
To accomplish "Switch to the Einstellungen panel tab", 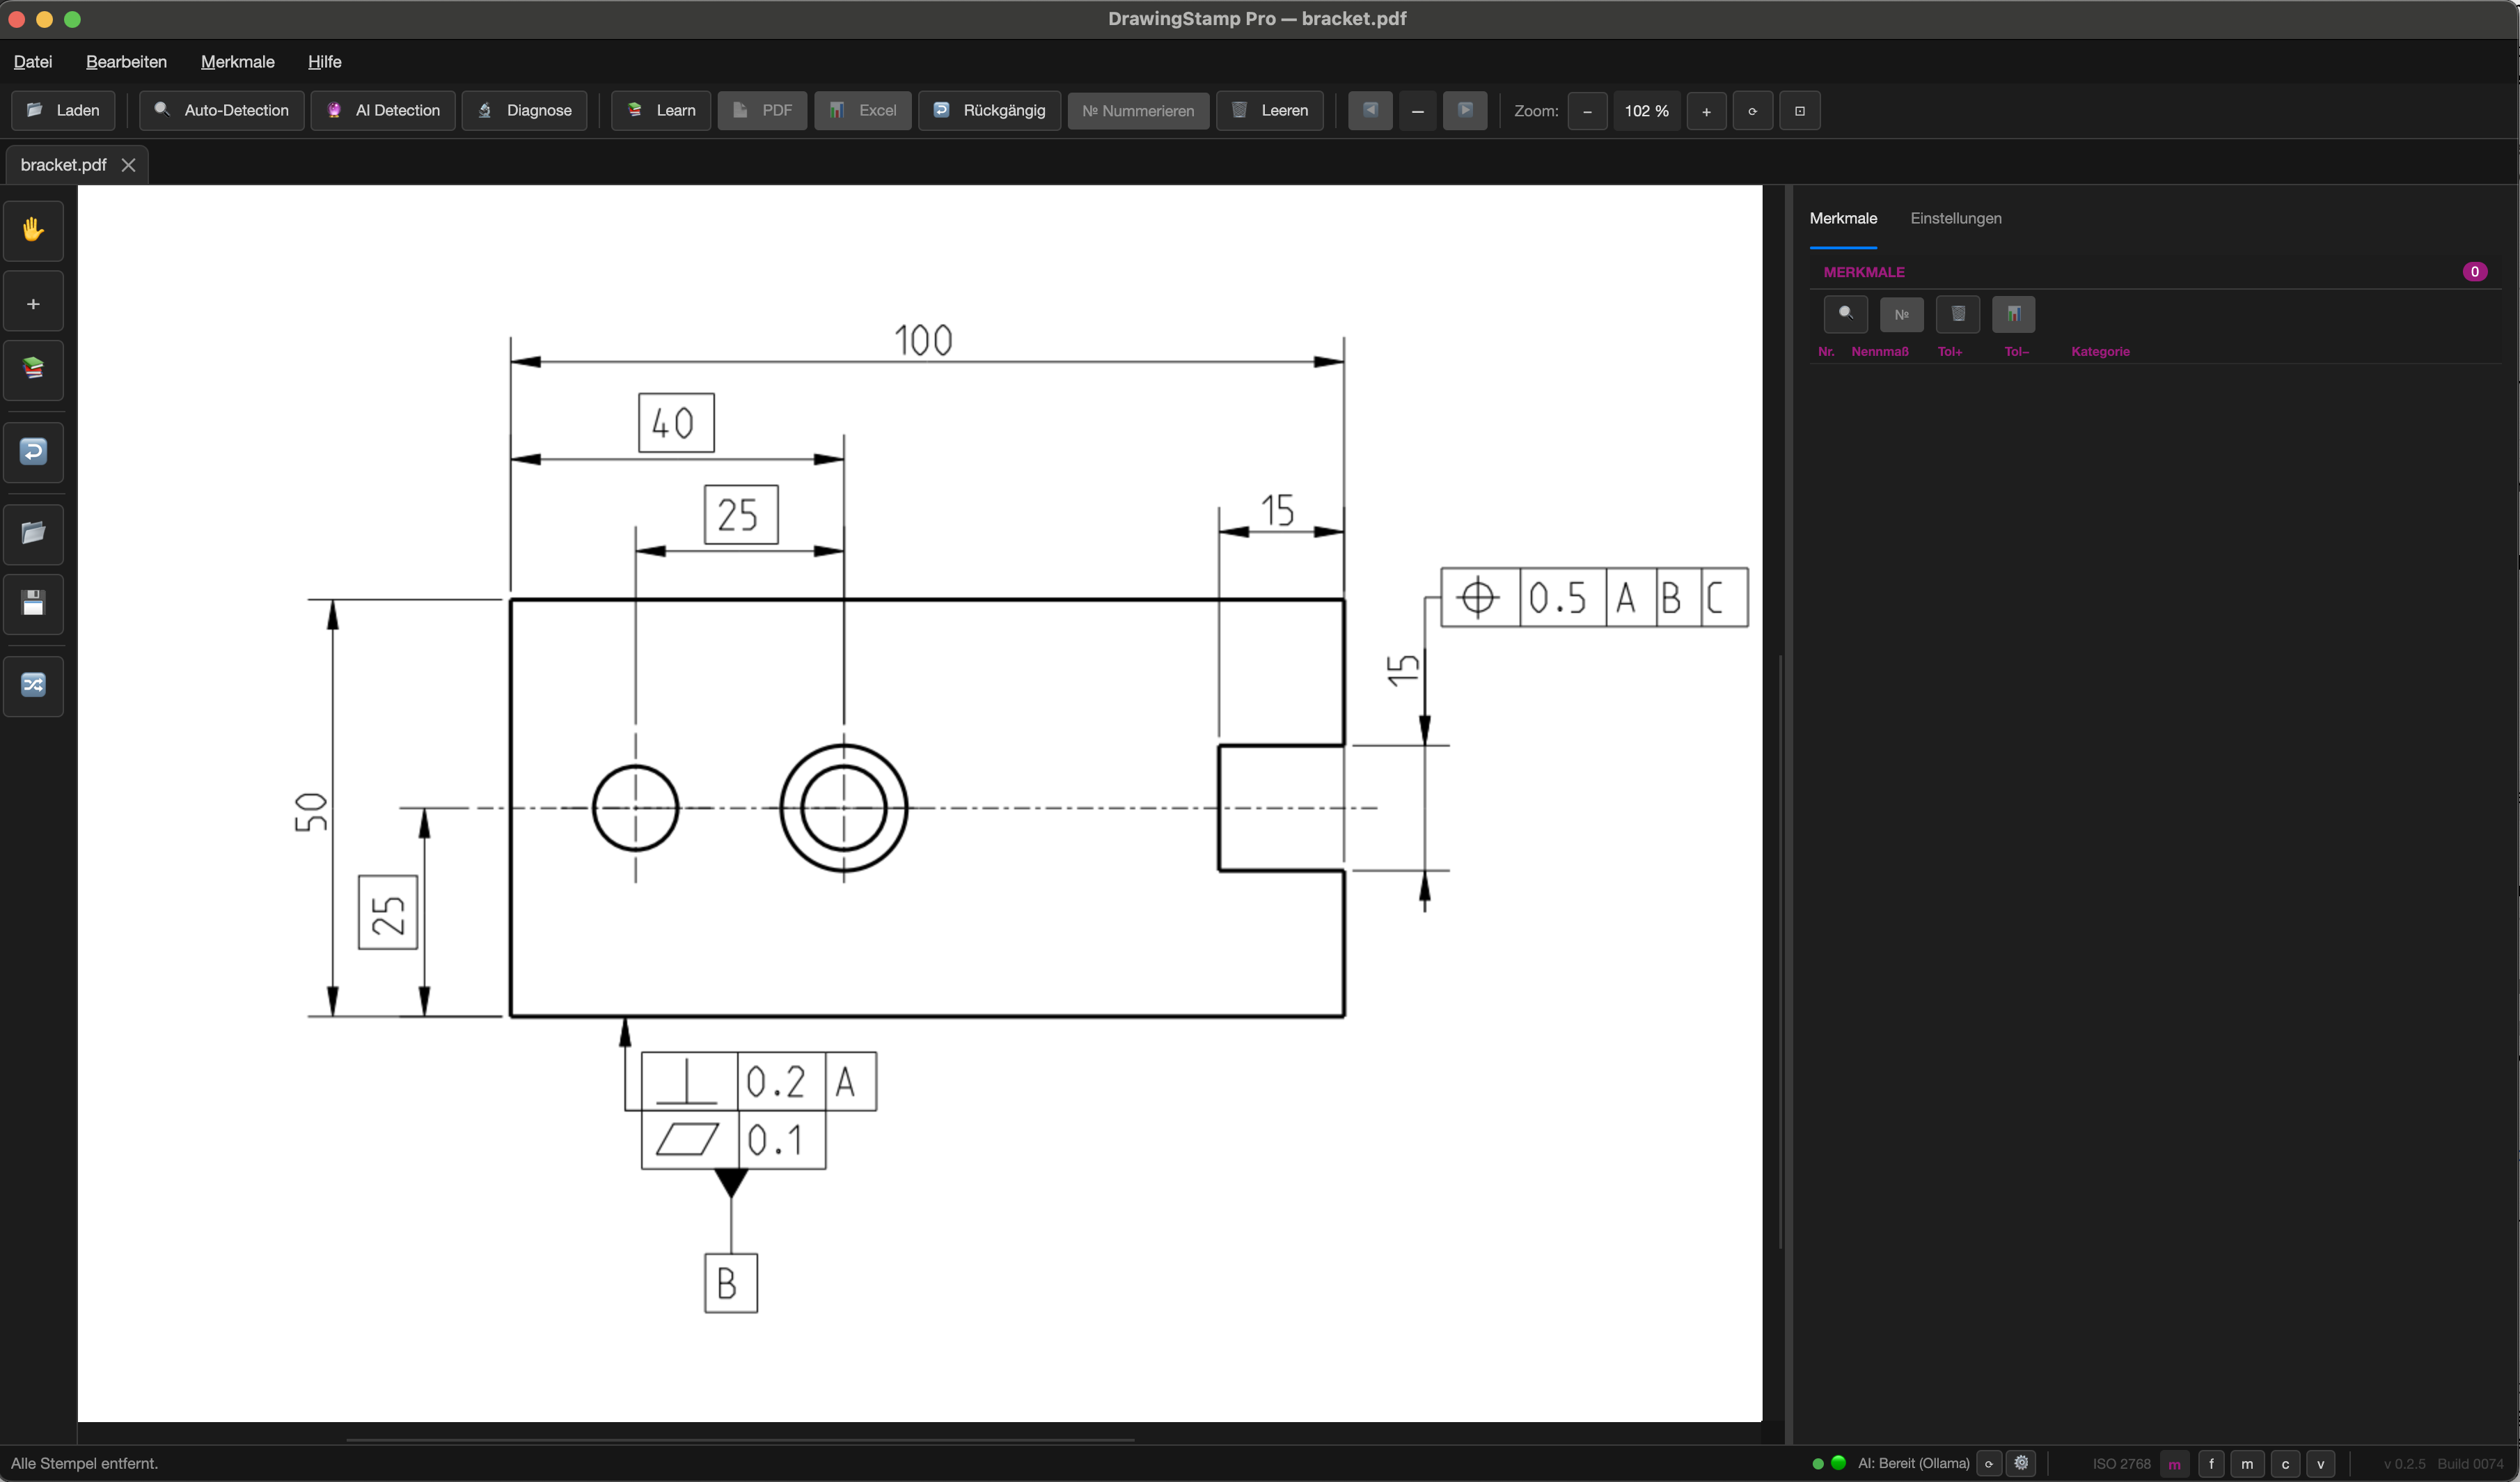I will tap(1955, 218).
